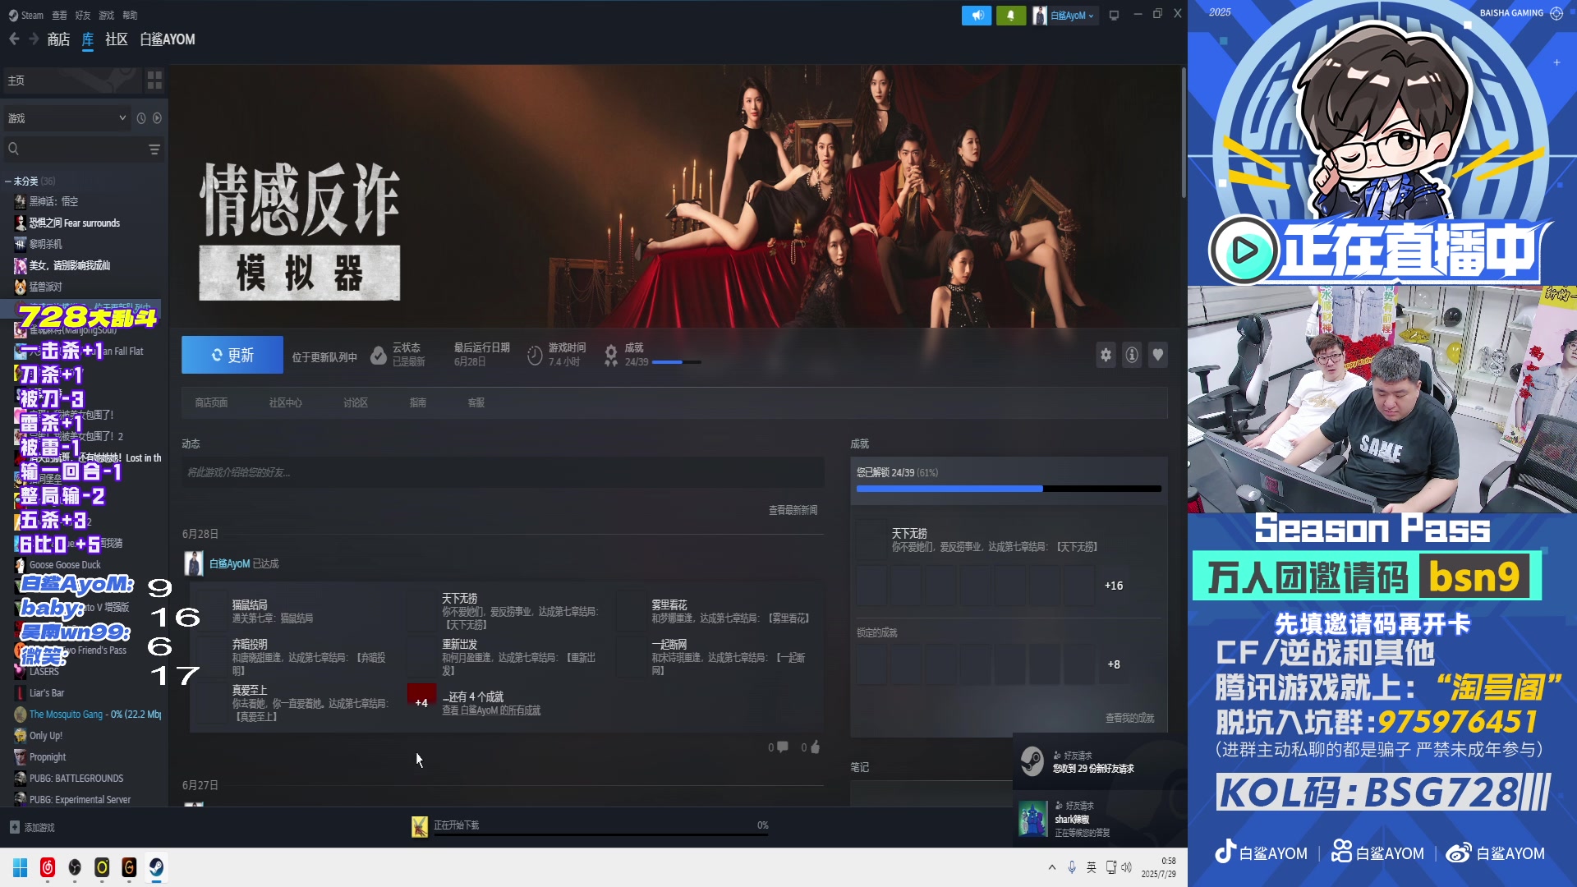
Task: Open the 白鲨AyoM account dropdown
Action: coord(1066,16)
